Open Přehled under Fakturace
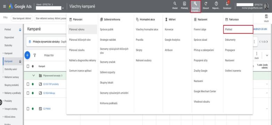Screen dimensions: 272x125 pyautogui.click(x=238, y=29)
